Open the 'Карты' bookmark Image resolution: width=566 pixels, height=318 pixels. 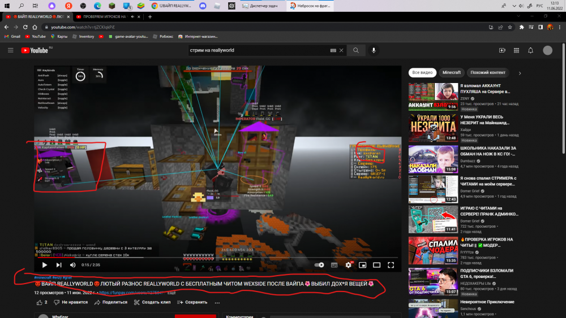click(x=59, y=36)
